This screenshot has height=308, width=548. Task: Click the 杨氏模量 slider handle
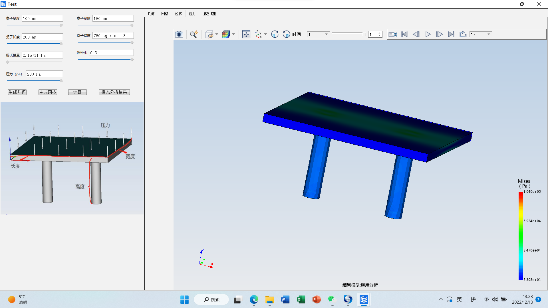(x=7, y=62)
